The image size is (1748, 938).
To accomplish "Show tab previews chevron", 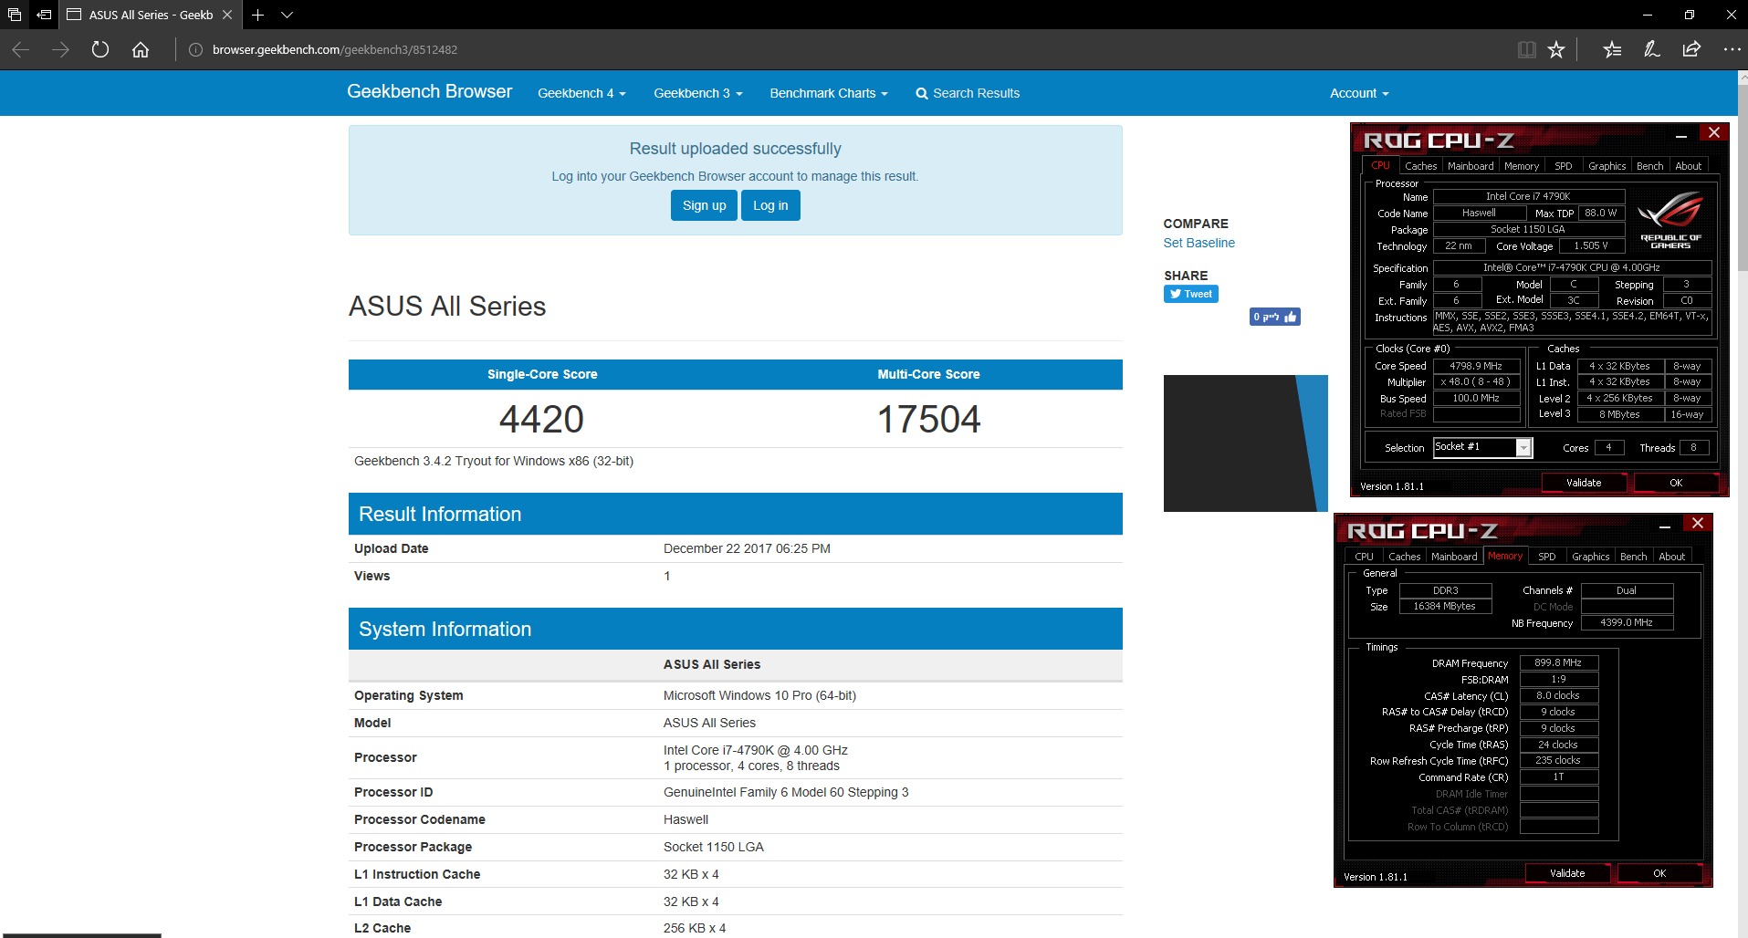I will point(287,15).
